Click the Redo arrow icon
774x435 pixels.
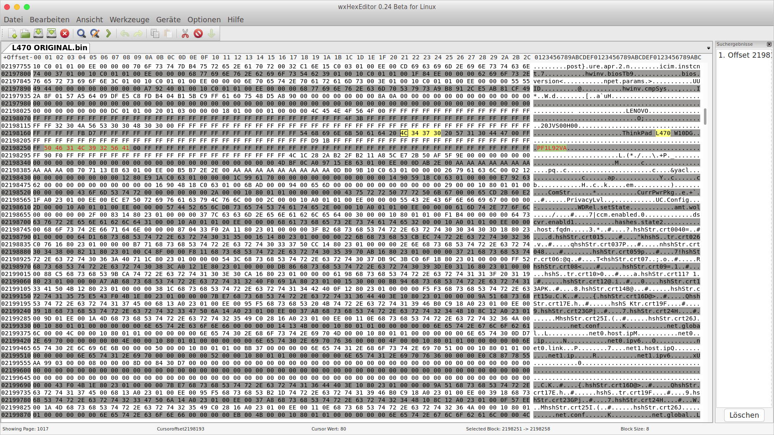point(138,33)
